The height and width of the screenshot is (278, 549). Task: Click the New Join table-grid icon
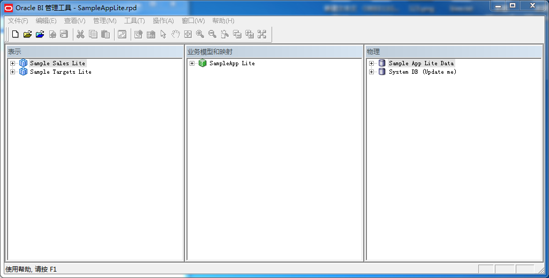coord(151,34)
